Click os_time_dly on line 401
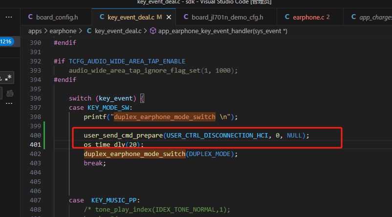The image size is (392, 217). [x=105, y=145]
